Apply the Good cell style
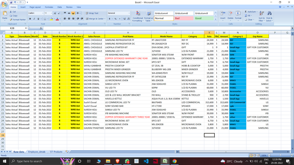This screenshot has width=294, height=165. coord(204,18)
